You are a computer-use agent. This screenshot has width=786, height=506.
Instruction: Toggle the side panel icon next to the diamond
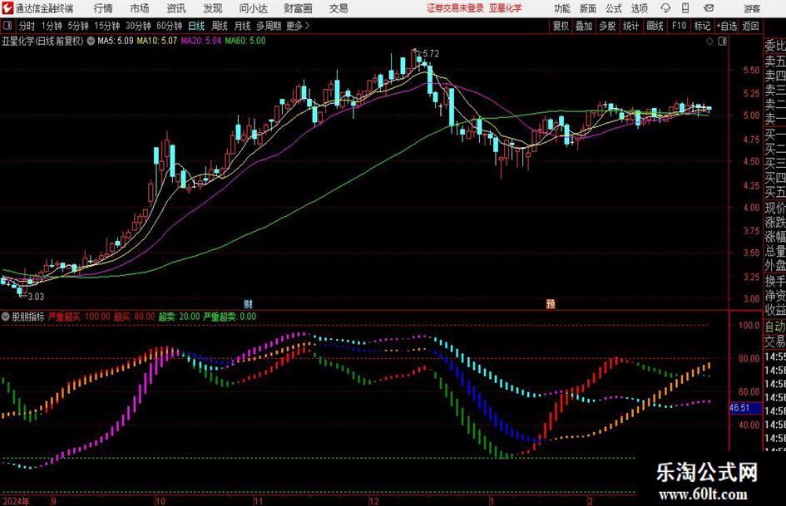[722, 42]
